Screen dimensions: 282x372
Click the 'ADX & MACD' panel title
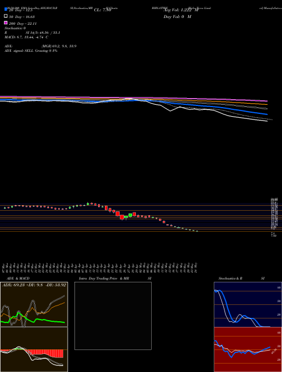[x=18, y=278]
